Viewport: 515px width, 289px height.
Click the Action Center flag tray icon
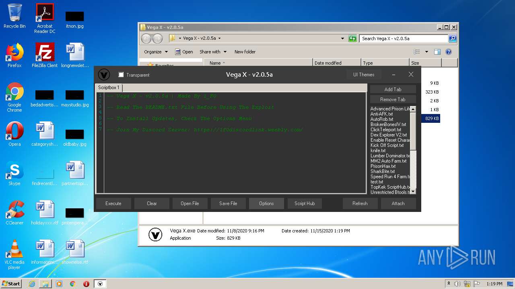click(x=476, y=284)
